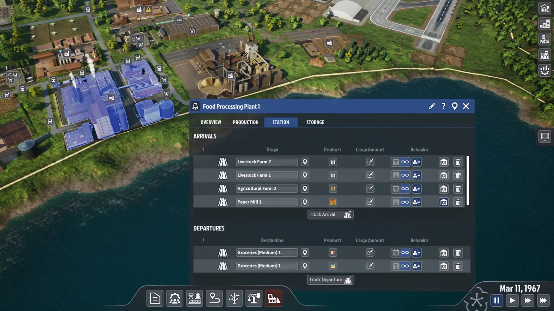
Task: Open the routes map pin tool
Action: 214,298
